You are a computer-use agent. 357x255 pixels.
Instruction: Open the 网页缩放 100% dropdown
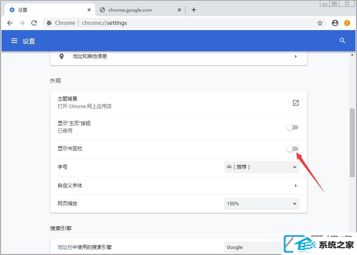261,204
